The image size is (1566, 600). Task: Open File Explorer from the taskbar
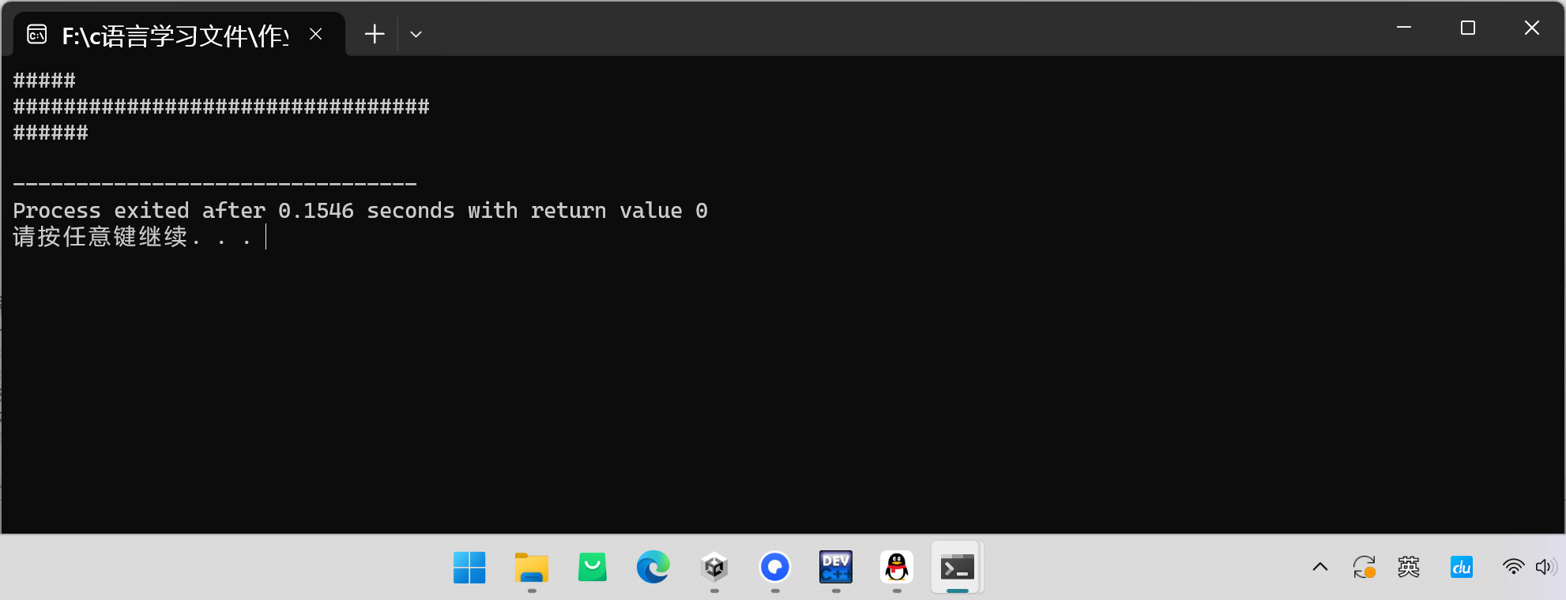click(531, 567)
